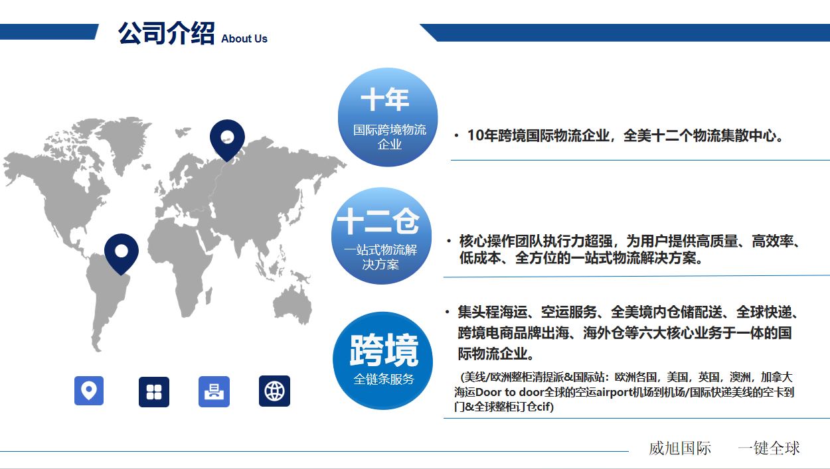Select the 集头程海运、空运服务 bullet paragraph
The image size is (830, 469).
tap(627, 332)
